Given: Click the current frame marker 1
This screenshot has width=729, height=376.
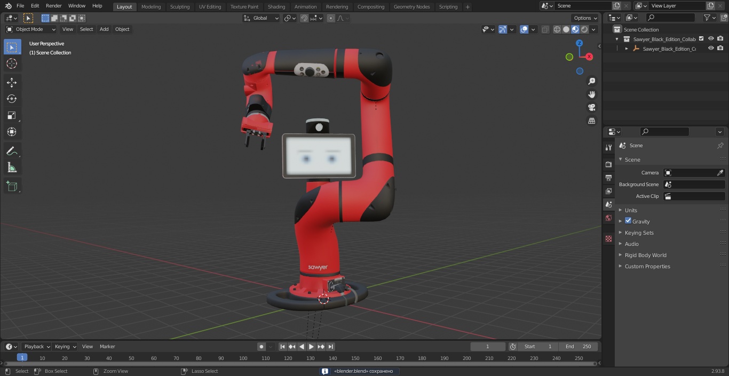Looking at the screenshot, I should tap(22, 357).
